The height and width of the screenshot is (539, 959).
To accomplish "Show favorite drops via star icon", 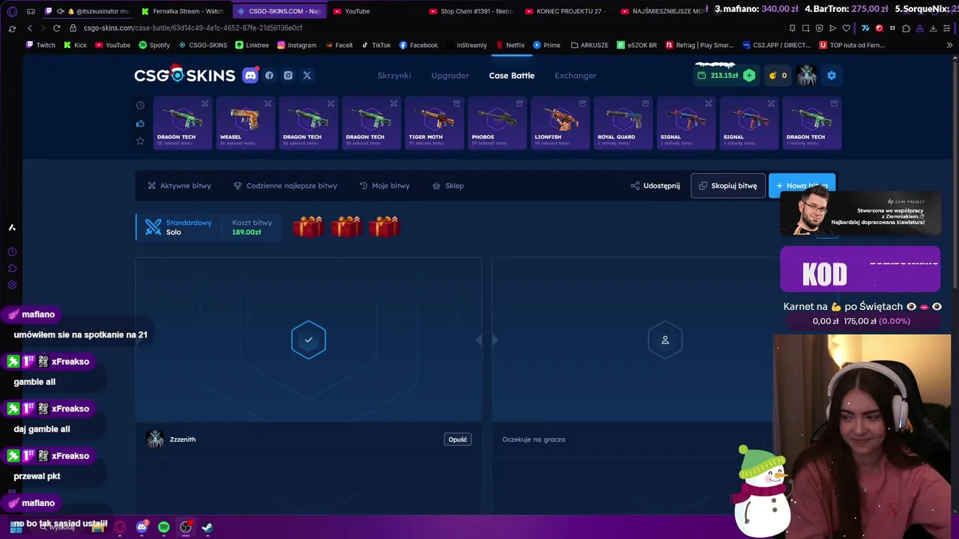I will [x=140, y=141].
